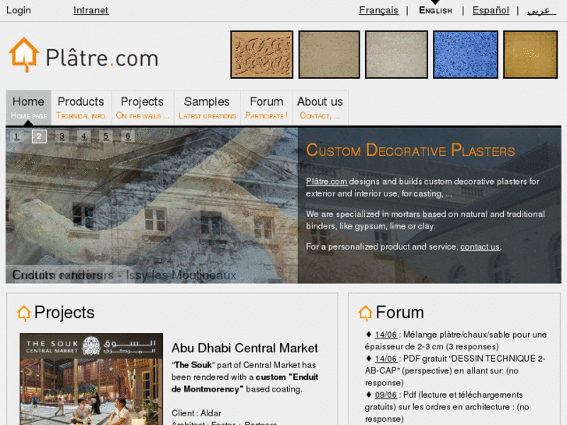
Task: Open the About us Contact tab
Action: [x=320, y=108]
